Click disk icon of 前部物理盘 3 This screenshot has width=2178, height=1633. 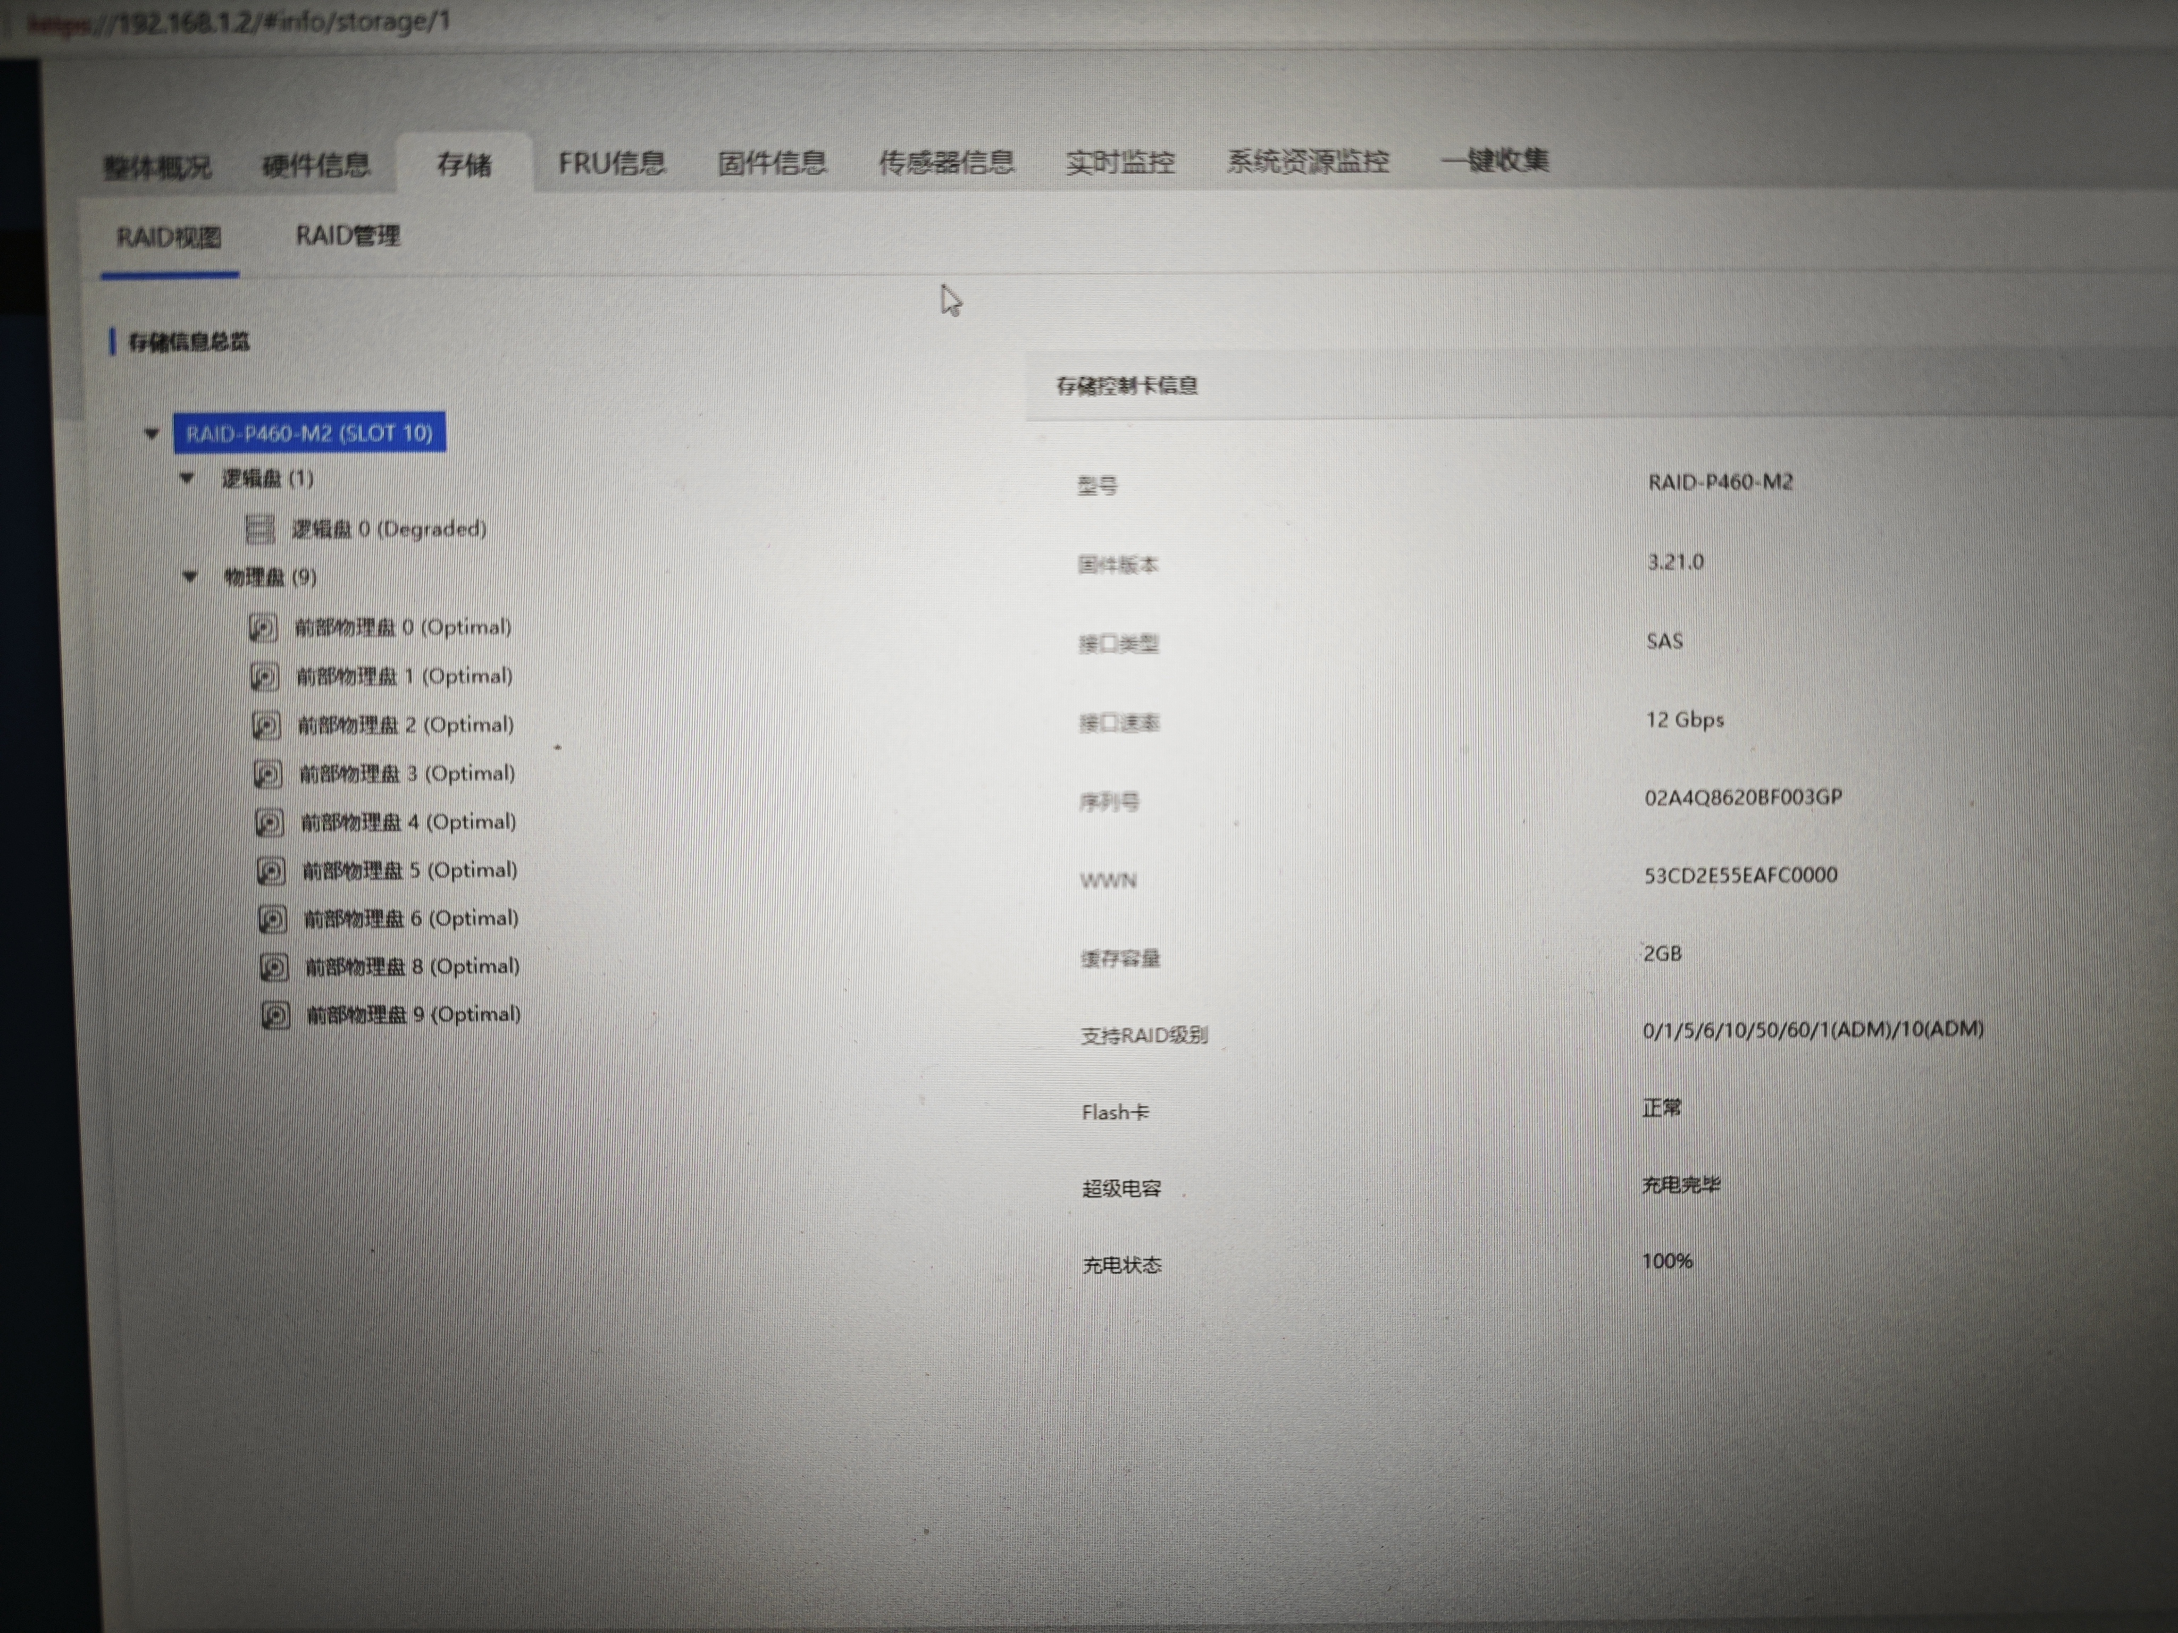pos(267,775)
